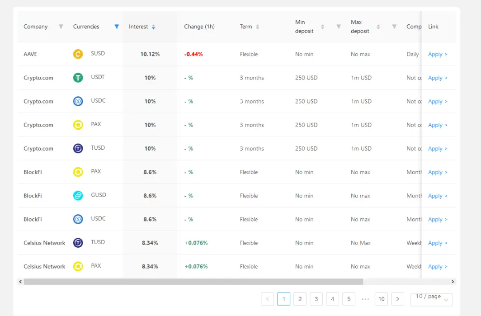The height and width of the screenshot is (316, 481).
Task: Click the PAX coin icon in BlockFi row
Action: click(78, 172)
